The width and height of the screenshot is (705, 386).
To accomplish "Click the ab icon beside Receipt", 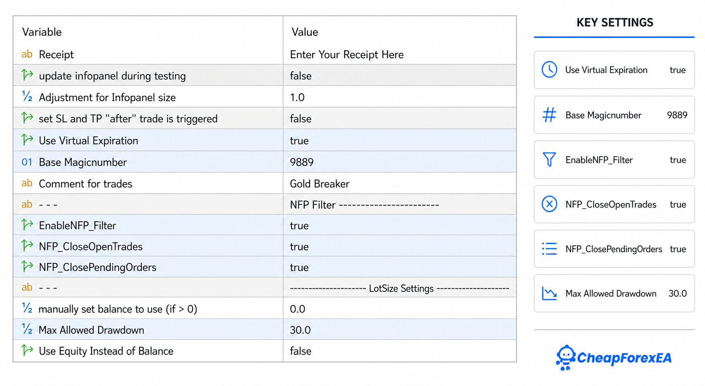I will [x=27, y=54].
